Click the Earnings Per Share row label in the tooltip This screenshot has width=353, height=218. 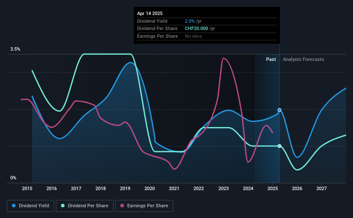[157, 36]
